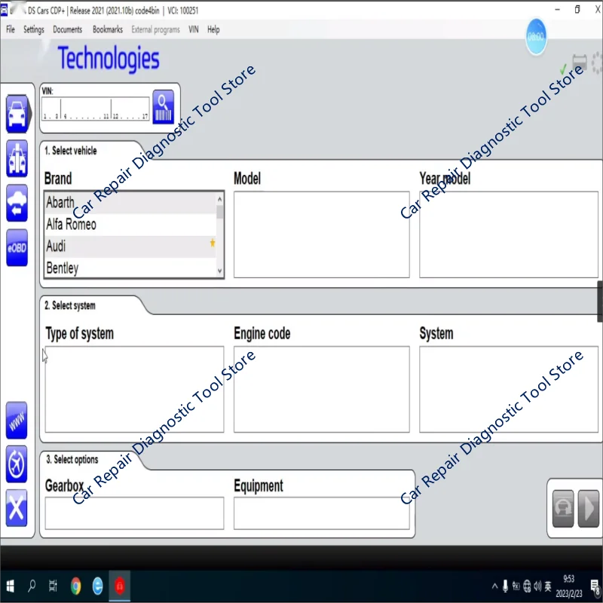The height and width of the screenshot is (603, 603).
Task: Open the Documents menu
Action: point(67,29)
